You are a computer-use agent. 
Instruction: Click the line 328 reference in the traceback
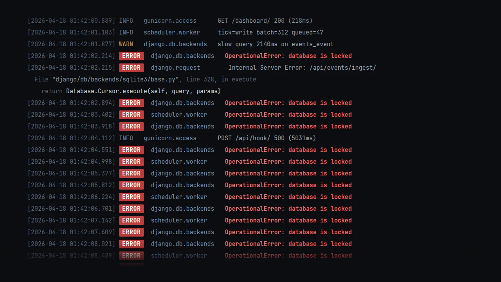[201, 79]
